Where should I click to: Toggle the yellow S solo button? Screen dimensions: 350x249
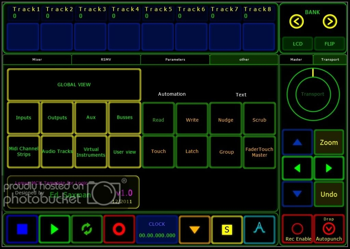(x=227, y=230)
